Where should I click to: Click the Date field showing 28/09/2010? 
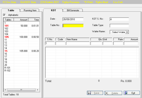tap(73, 19)
